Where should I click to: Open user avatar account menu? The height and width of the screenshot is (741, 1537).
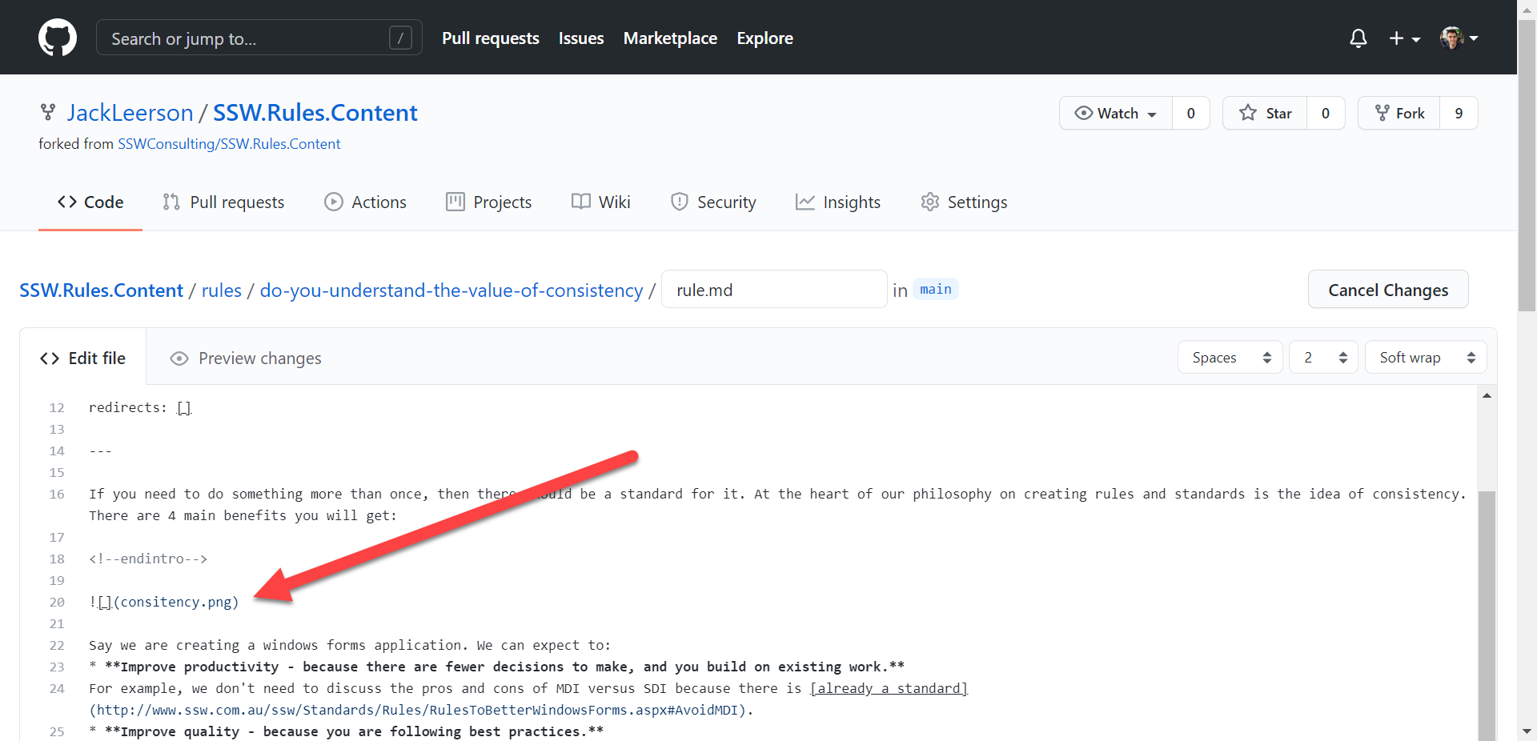click(1459, 38)
